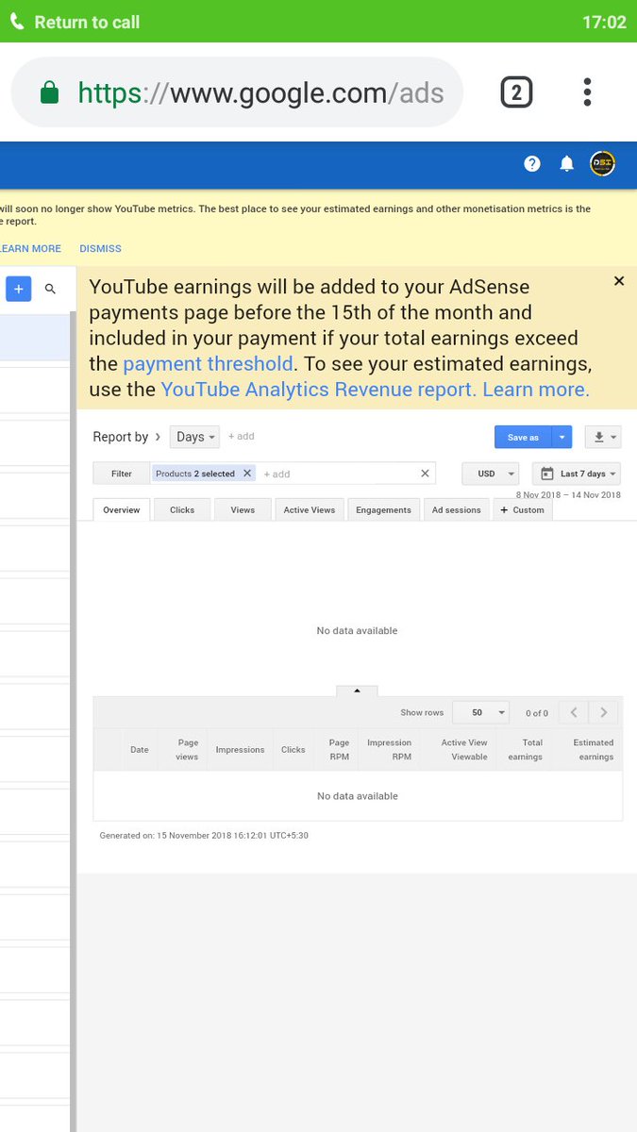
Task: Click + add next to Days
Action: coord(242,436)
